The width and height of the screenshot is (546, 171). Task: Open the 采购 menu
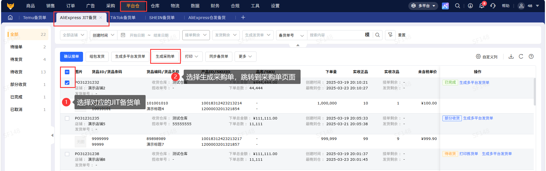[111, 6]
